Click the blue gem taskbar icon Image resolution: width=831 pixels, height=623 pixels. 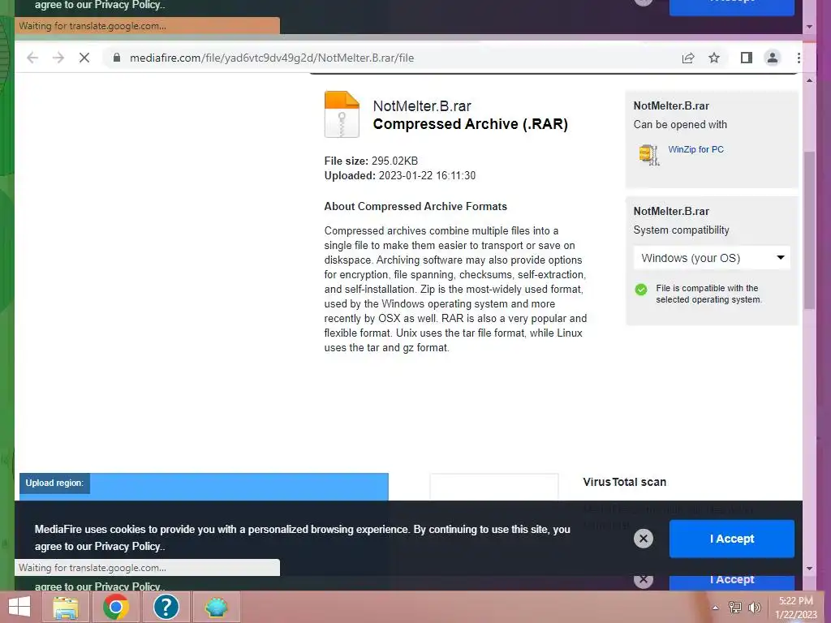click(216, 607)
